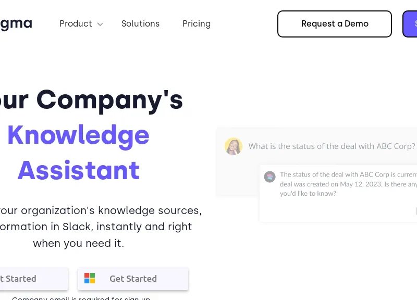Viewport: 417px width, 300px height.
Task: Click the purple word Knowledge in the headline
Action: coord(78,135)
